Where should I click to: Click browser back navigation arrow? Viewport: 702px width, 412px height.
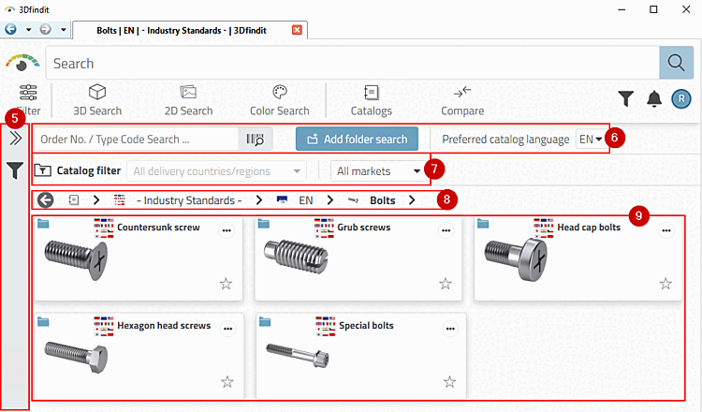pyautogui.click(x=10, y=30)
